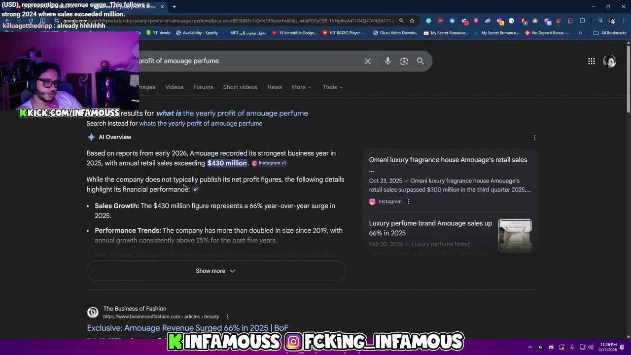Click the zoom magnifier in the address bar

tap(401, 21)
